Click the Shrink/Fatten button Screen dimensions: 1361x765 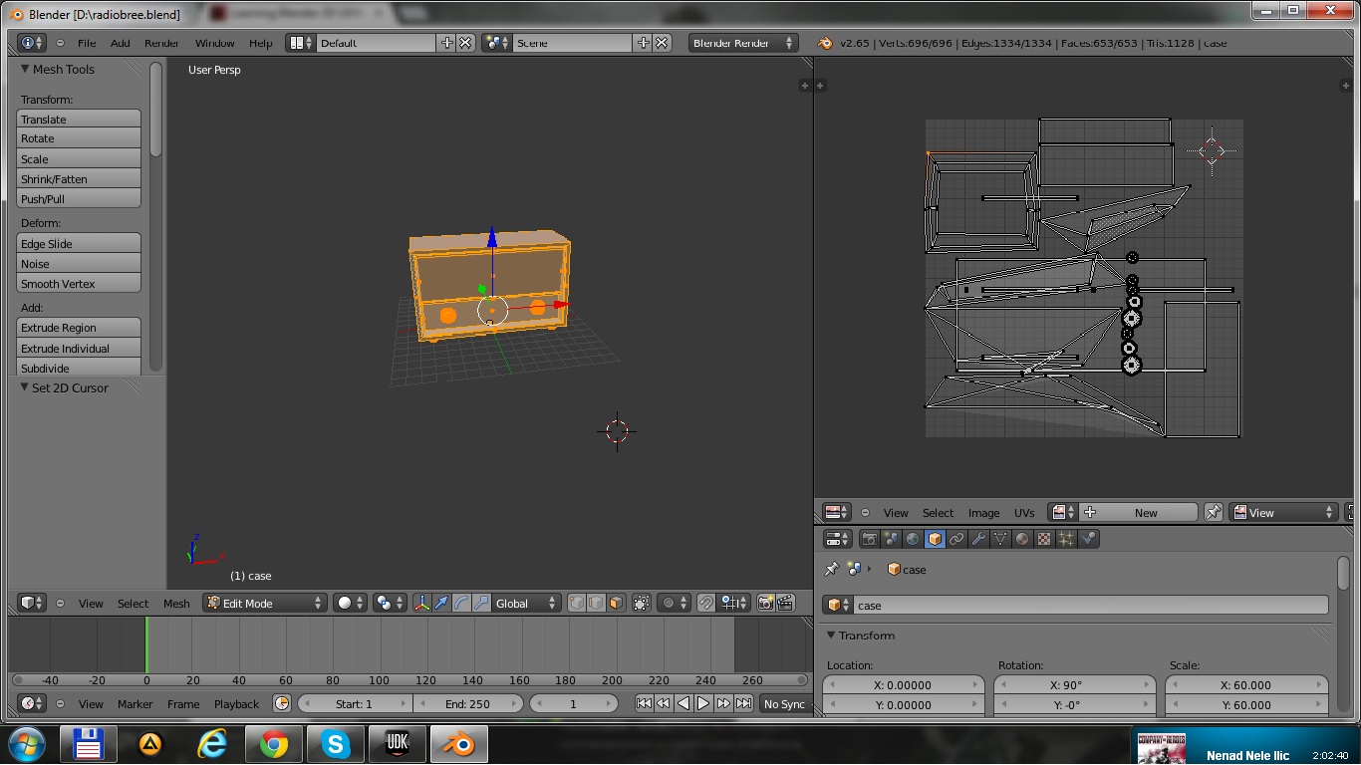tap(79, 178)
